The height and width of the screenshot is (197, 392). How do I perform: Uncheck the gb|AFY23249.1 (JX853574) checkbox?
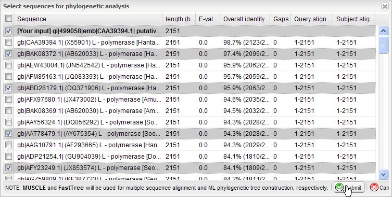[x=8, y=168]
